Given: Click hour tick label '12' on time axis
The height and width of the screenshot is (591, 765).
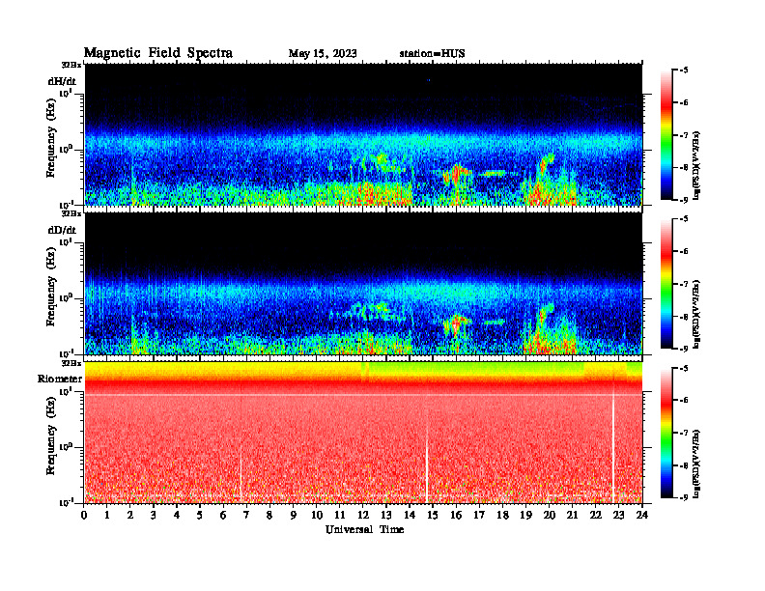Looking at the screenshot, I should tap(363, 516).
